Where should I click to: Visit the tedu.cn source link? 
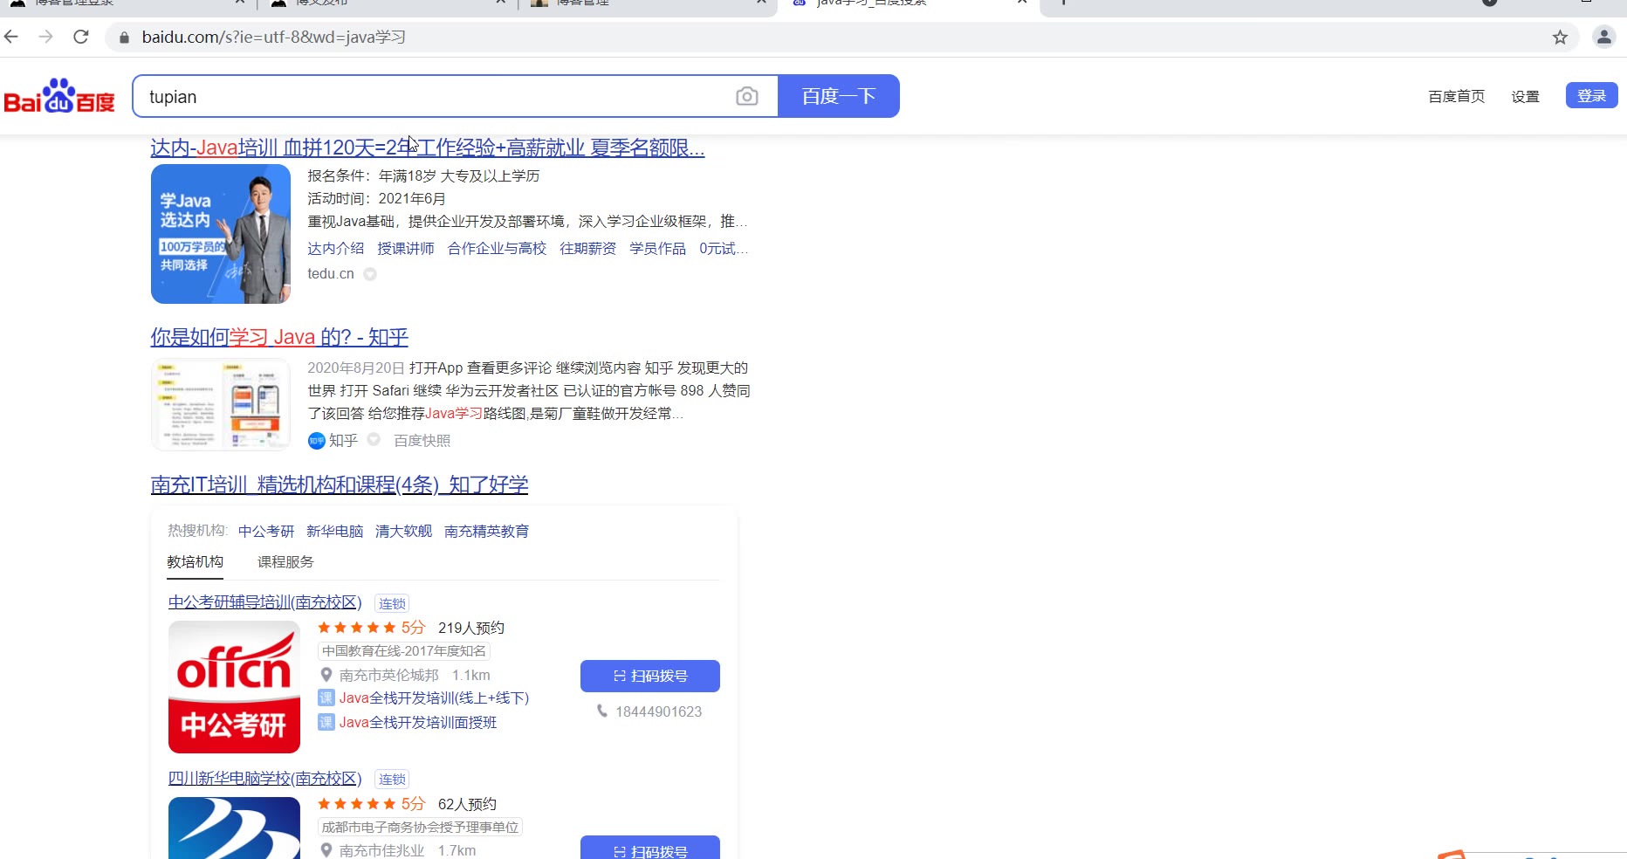tap(331, 274)
